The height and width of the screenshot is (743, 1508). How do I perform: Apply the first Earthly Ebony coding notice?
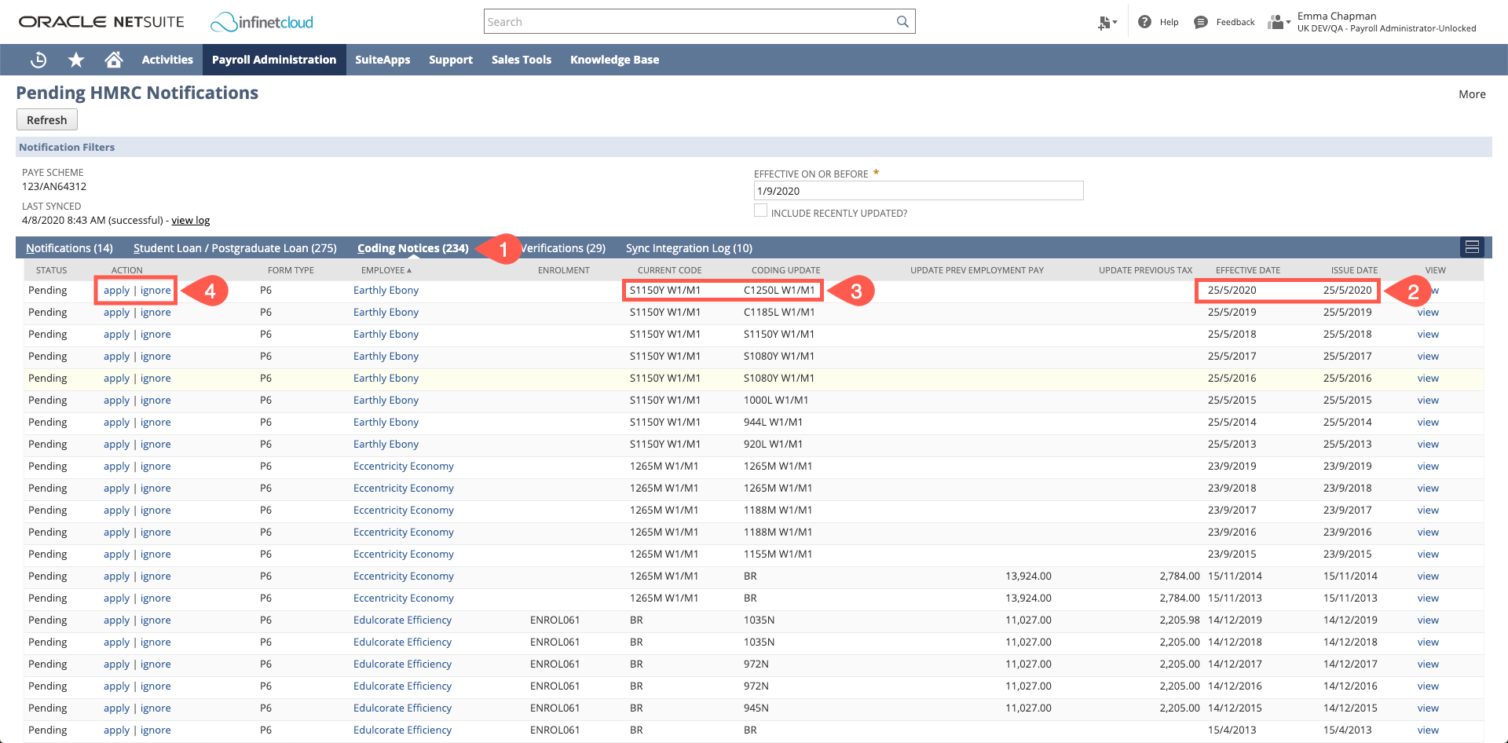116,290
